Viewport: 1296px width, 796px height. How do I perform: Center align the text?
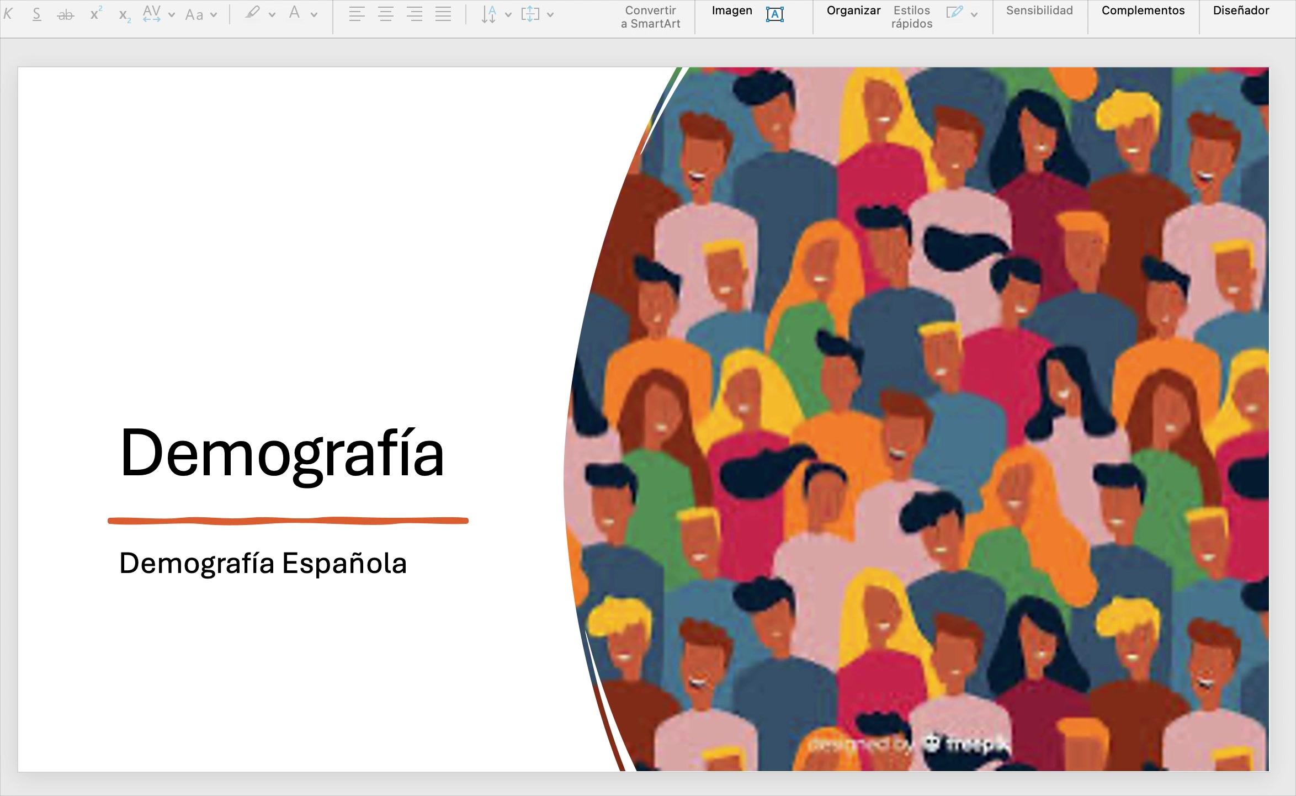point(386,14)
